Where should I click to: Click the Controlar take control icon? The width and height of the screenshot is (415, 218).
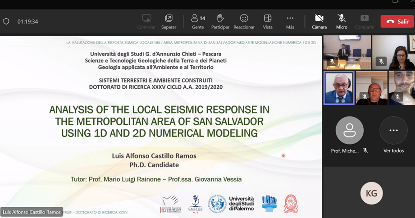146,21
